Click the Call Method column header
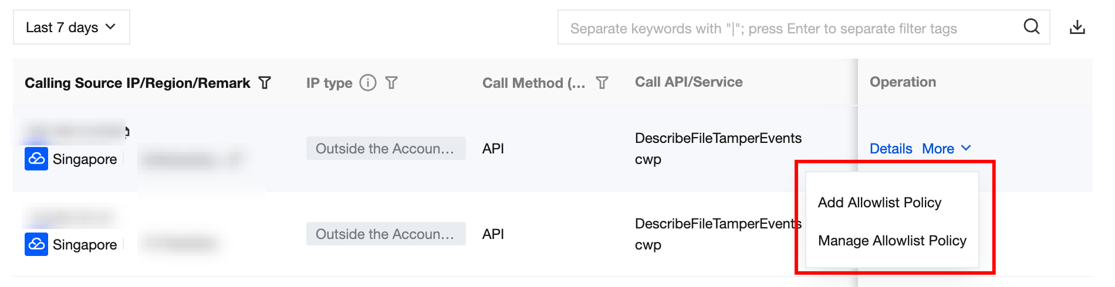The width and height of the screenshot is (1115, 287). click(x=533, y=83)
